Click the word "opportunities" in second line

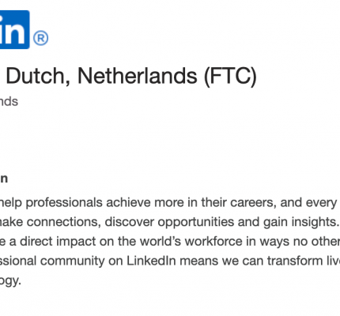pos(196,222)
